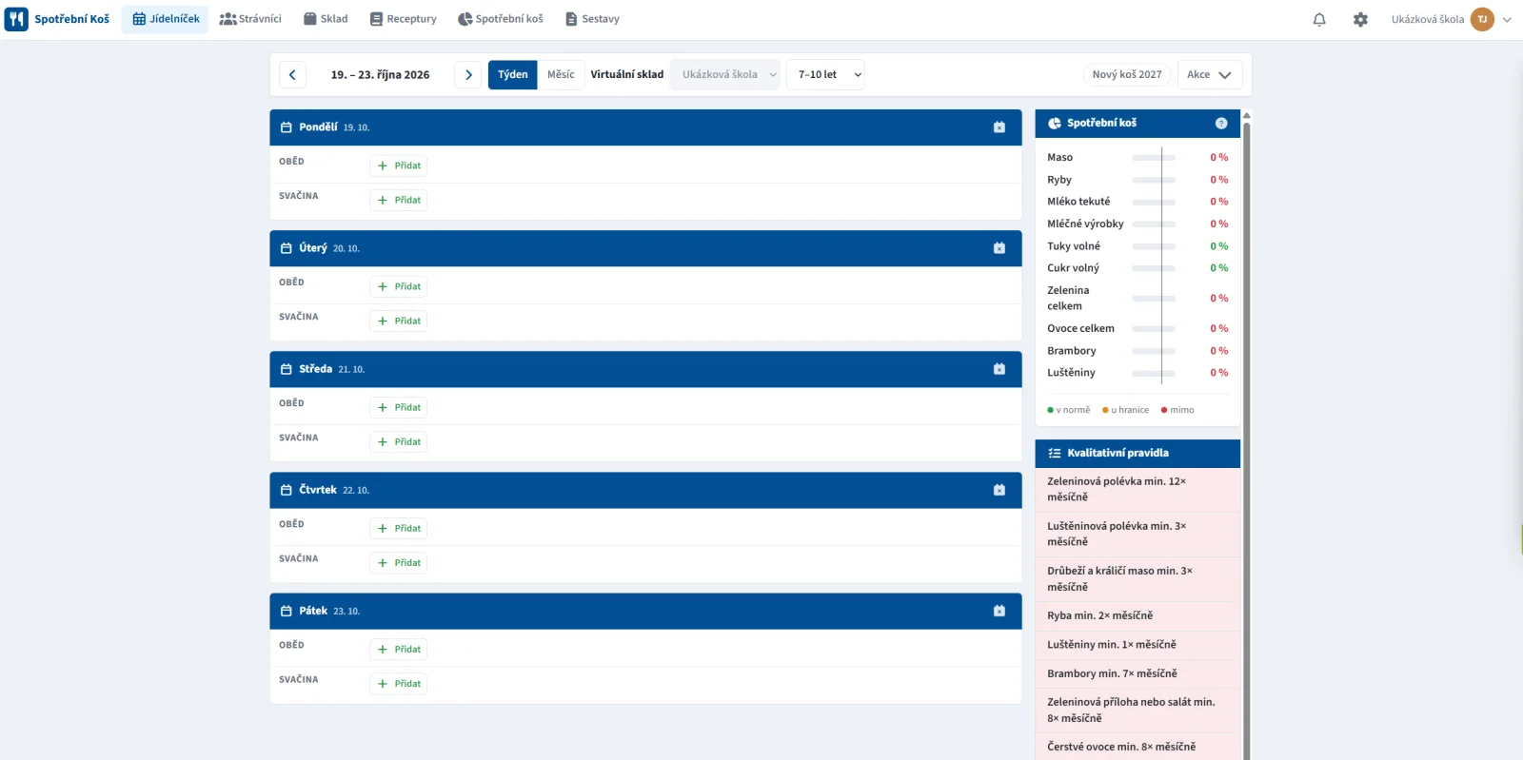This screenshot has width=1523, height=760.
Task: Go to the next week arrow
Action: point(468,74)
